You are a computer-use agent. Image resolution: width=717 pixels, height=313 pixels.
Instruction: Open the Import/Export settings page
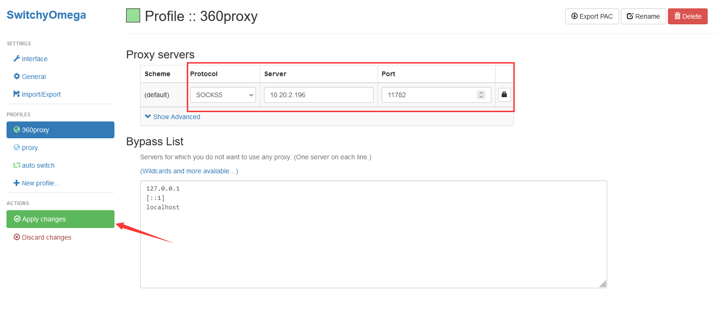[37, 94]
